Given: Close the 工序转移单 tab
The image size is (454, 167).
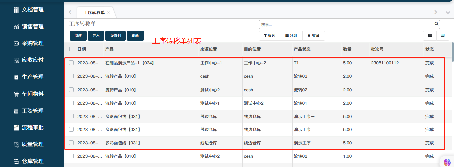Looking at the screenshot, I should [108, 13].
